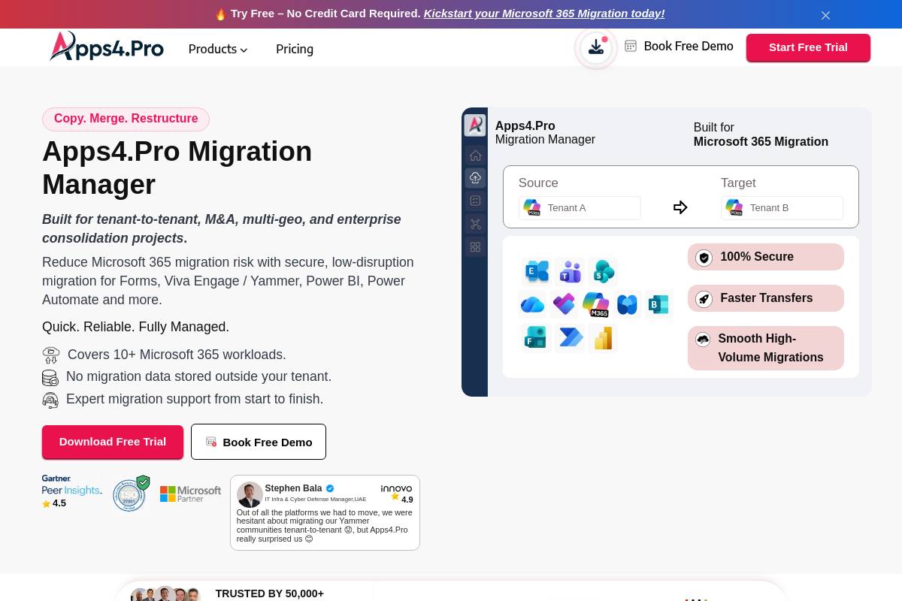Click the SharePoint workload icon

pyautogui.click(x=603, y=271)
